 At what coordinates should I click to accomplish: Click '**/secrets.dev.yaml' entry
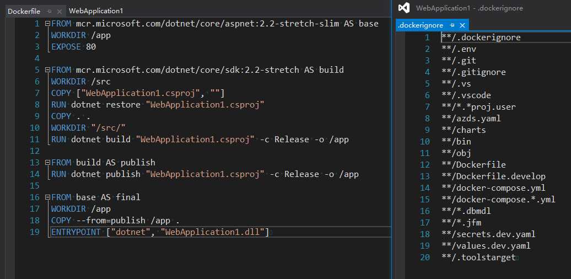[488, 234]
